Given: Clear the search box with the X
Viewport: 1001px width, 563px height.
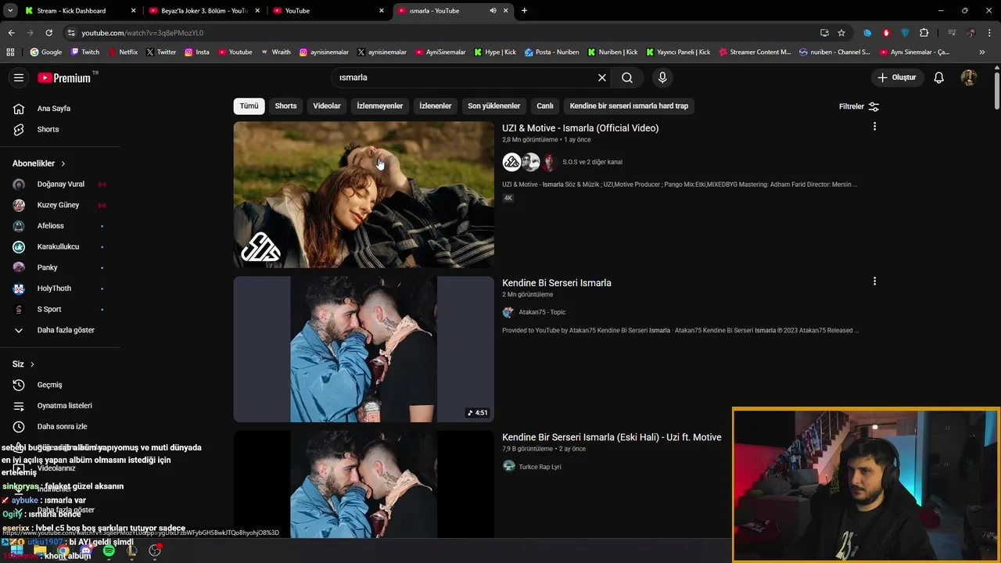Looking at the screenshot, I should (x=602, y=77).
